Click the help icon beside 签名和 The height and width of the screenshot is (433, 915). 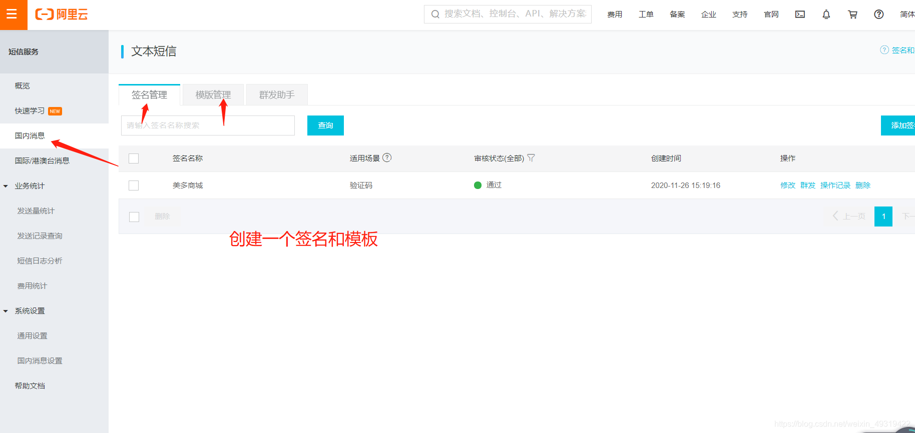click(x=884, y=50)
